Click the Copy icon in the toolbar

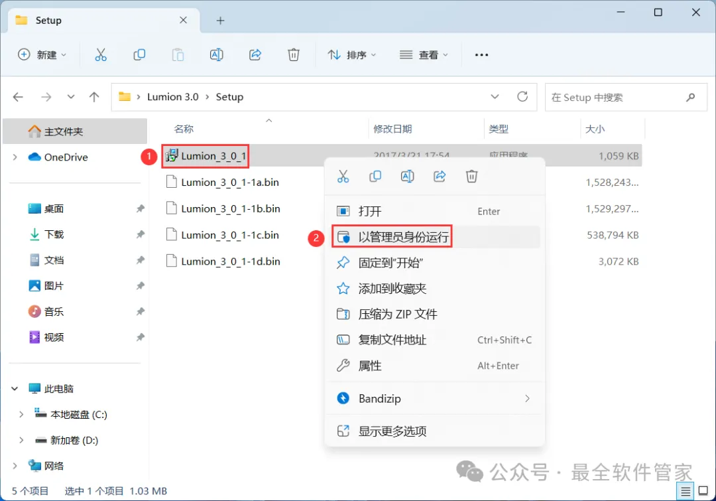coord(139,55)
